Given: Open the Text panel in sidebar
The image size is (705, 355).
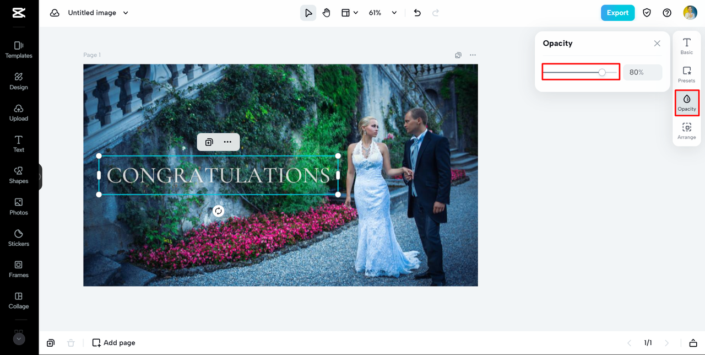Looking at the screenshot, I should click(19, 143).
